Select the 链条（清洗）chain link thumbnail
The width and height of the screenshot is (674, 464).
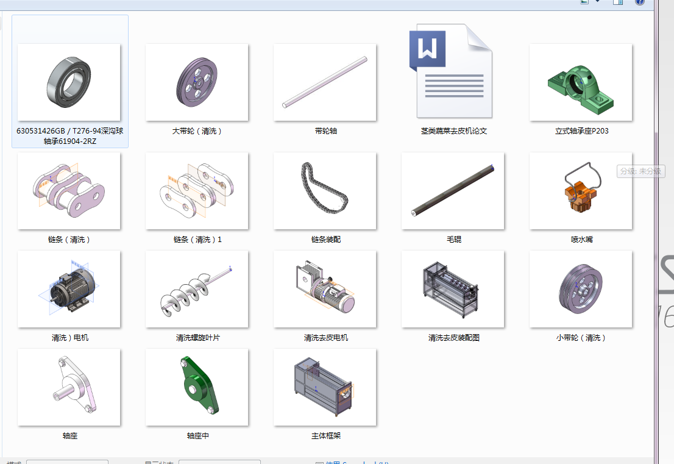coord(69,191)
